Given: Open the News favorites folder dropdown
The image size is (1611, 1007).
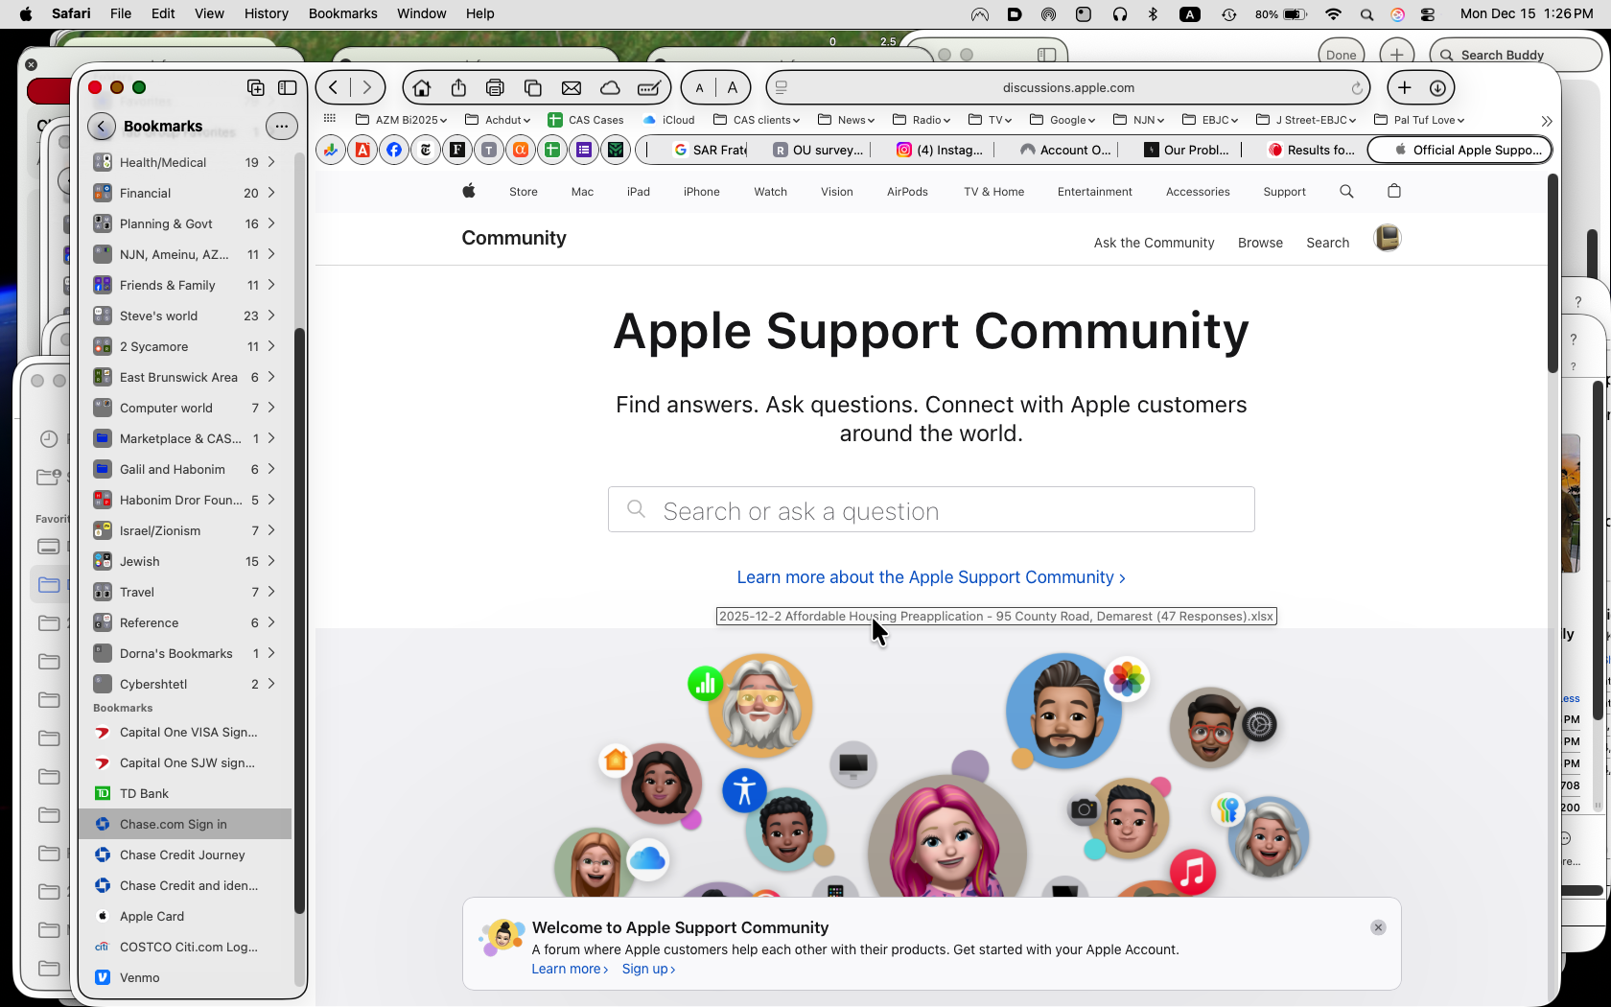Looking at the screenshot, I should 847,120.
